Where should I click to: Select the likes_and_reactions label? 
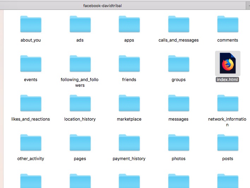coord(31,119)
